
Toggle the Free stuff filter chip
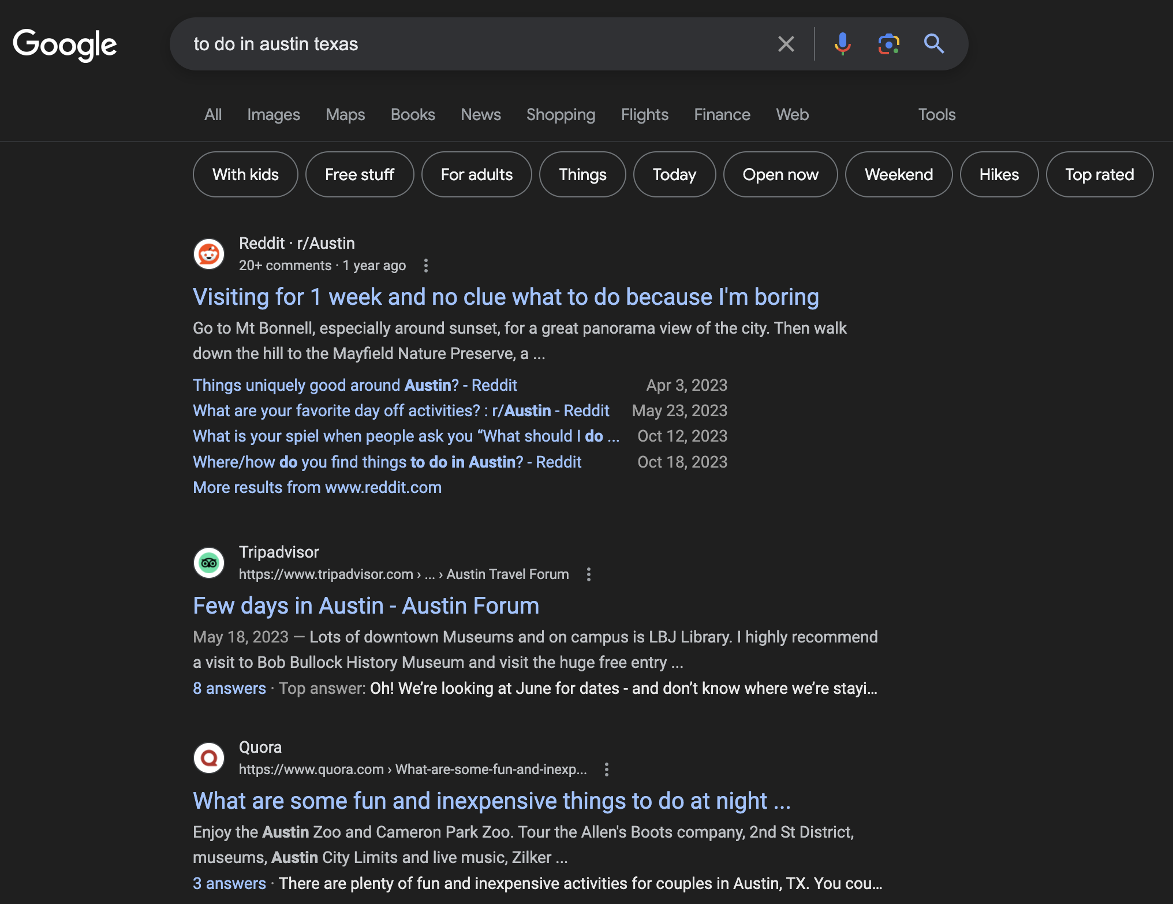point(359,174)
